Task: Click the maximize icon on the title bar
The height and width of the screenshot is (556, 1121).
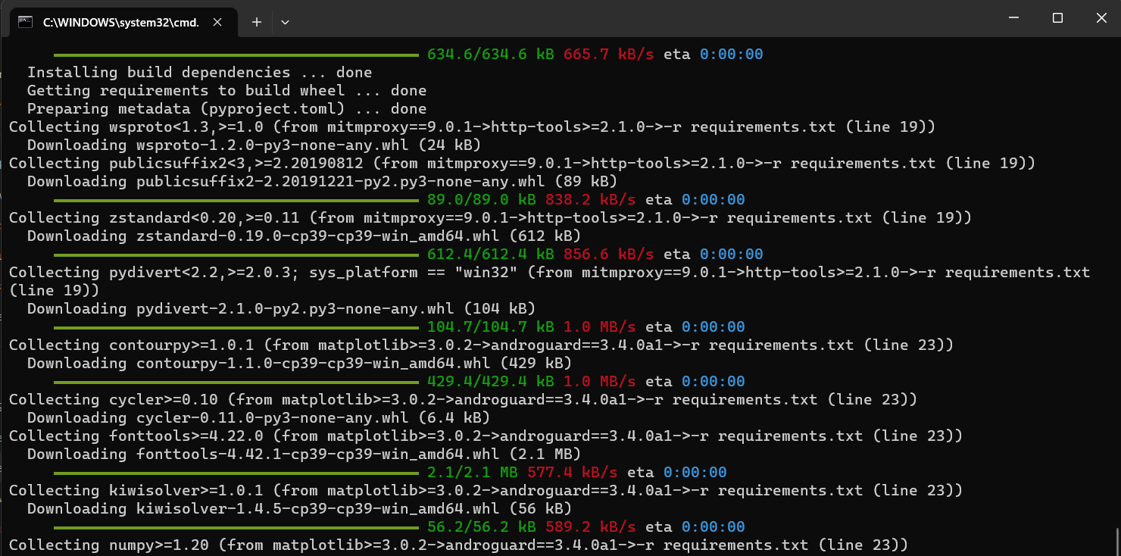Action: point(1057,17)
